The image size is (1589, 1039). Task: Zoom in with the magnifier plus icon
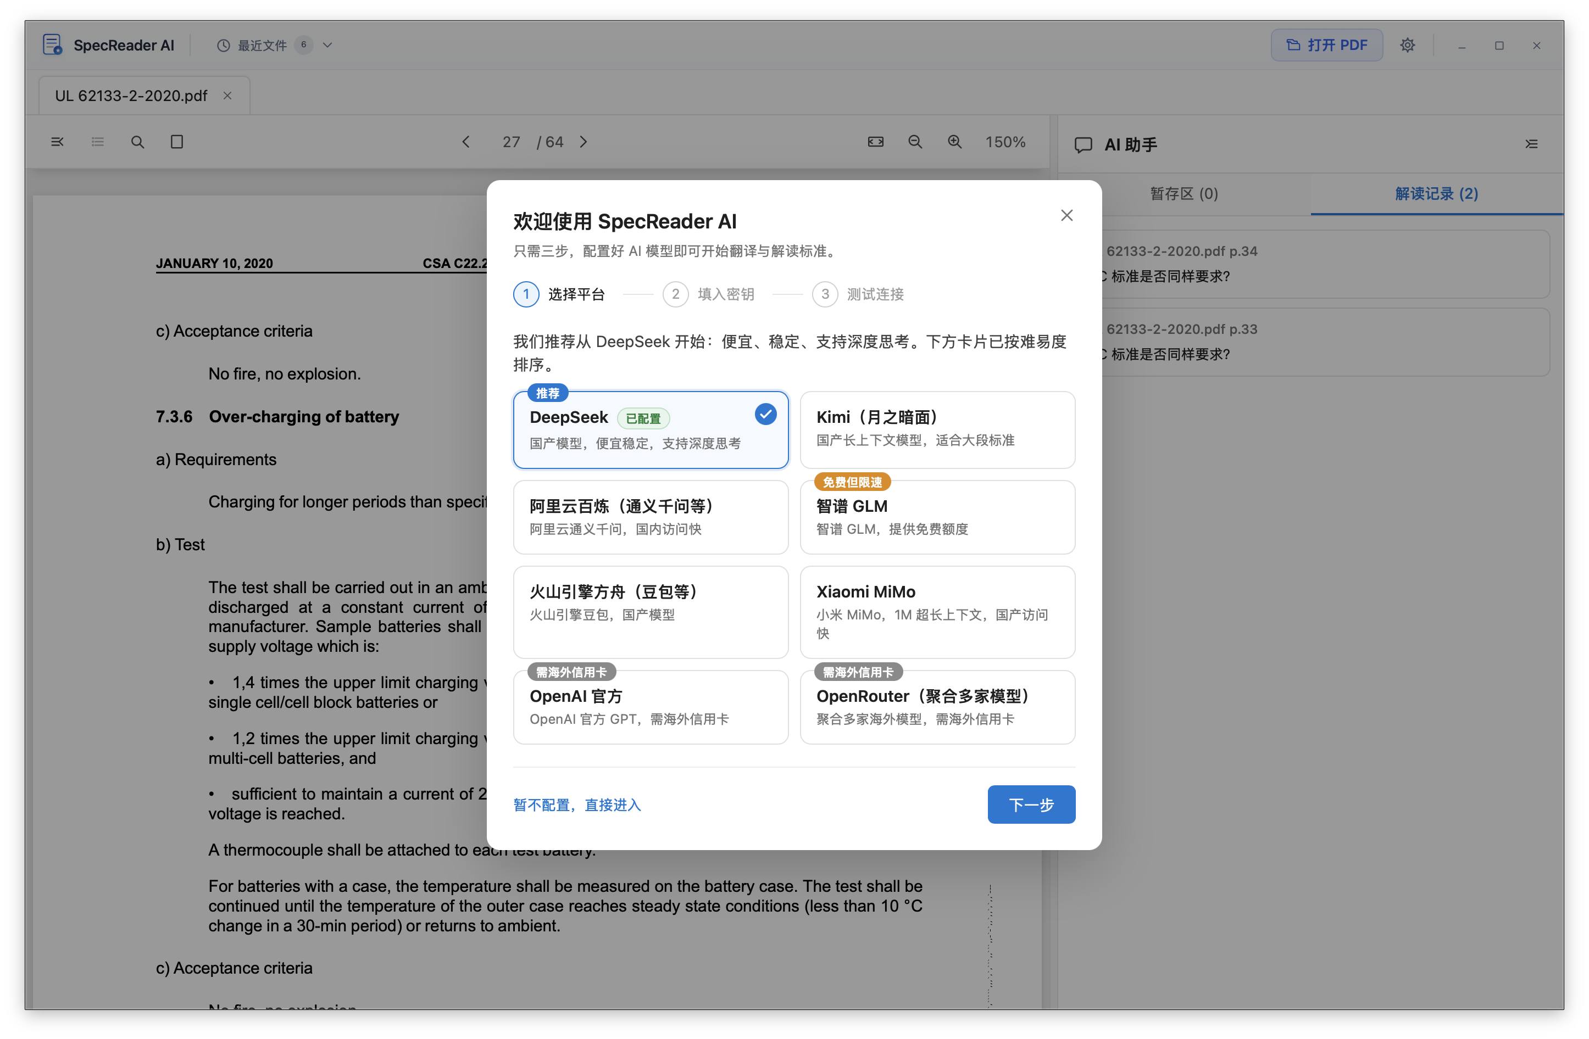955,142
